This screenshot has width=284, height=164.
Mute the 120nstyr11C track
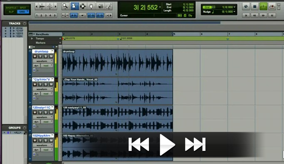(51, 113)
